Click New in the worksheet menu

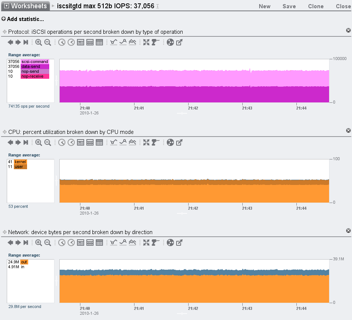[x=264, y=6]
